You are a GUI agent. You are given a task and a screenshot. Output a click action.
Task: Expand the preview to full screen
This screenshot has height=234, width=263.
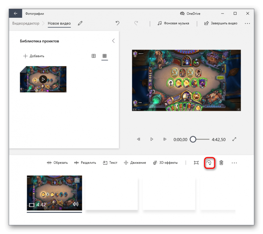[x=234, y=139]
